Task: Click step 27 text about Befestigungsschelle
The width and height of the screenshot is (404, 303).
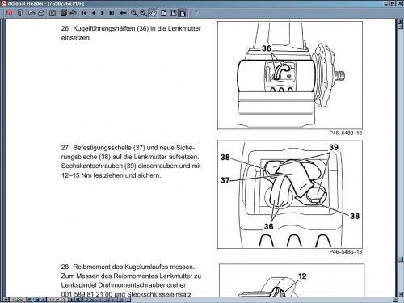Action: pos(131,162)
